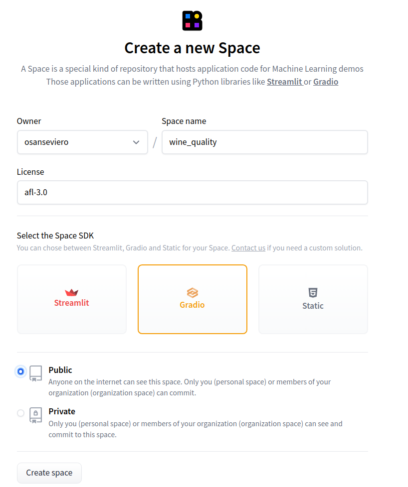Viewport: 408px width, 487px height.
Task: Choose the Streamlit SDK card
Action: coord(72,299)
